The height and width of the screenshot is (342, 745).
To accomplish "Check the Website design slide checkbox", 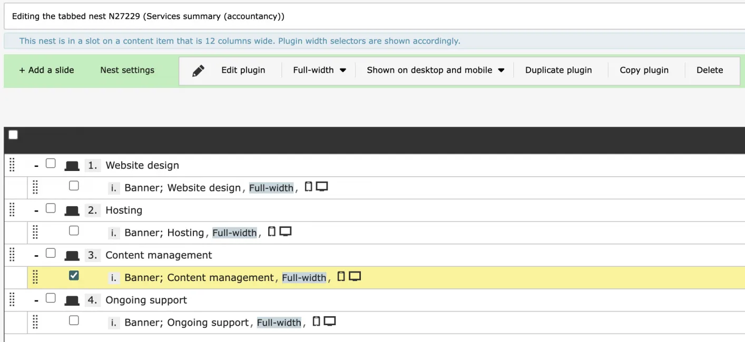I will coord(51,163).
